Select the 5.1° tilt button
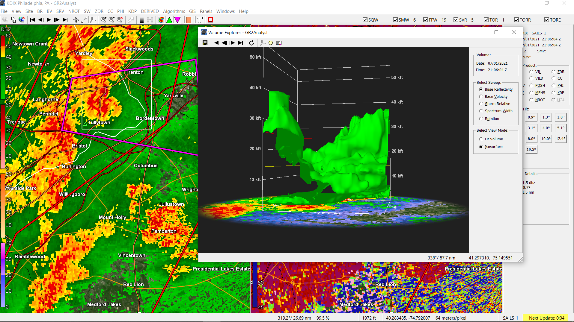 [x=561, y=128]
